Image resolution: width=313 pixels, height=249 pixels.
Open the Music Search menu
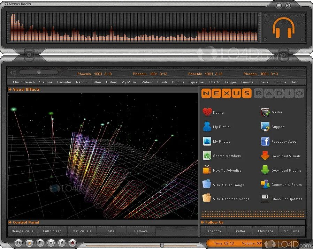click(x=24, y=82)
